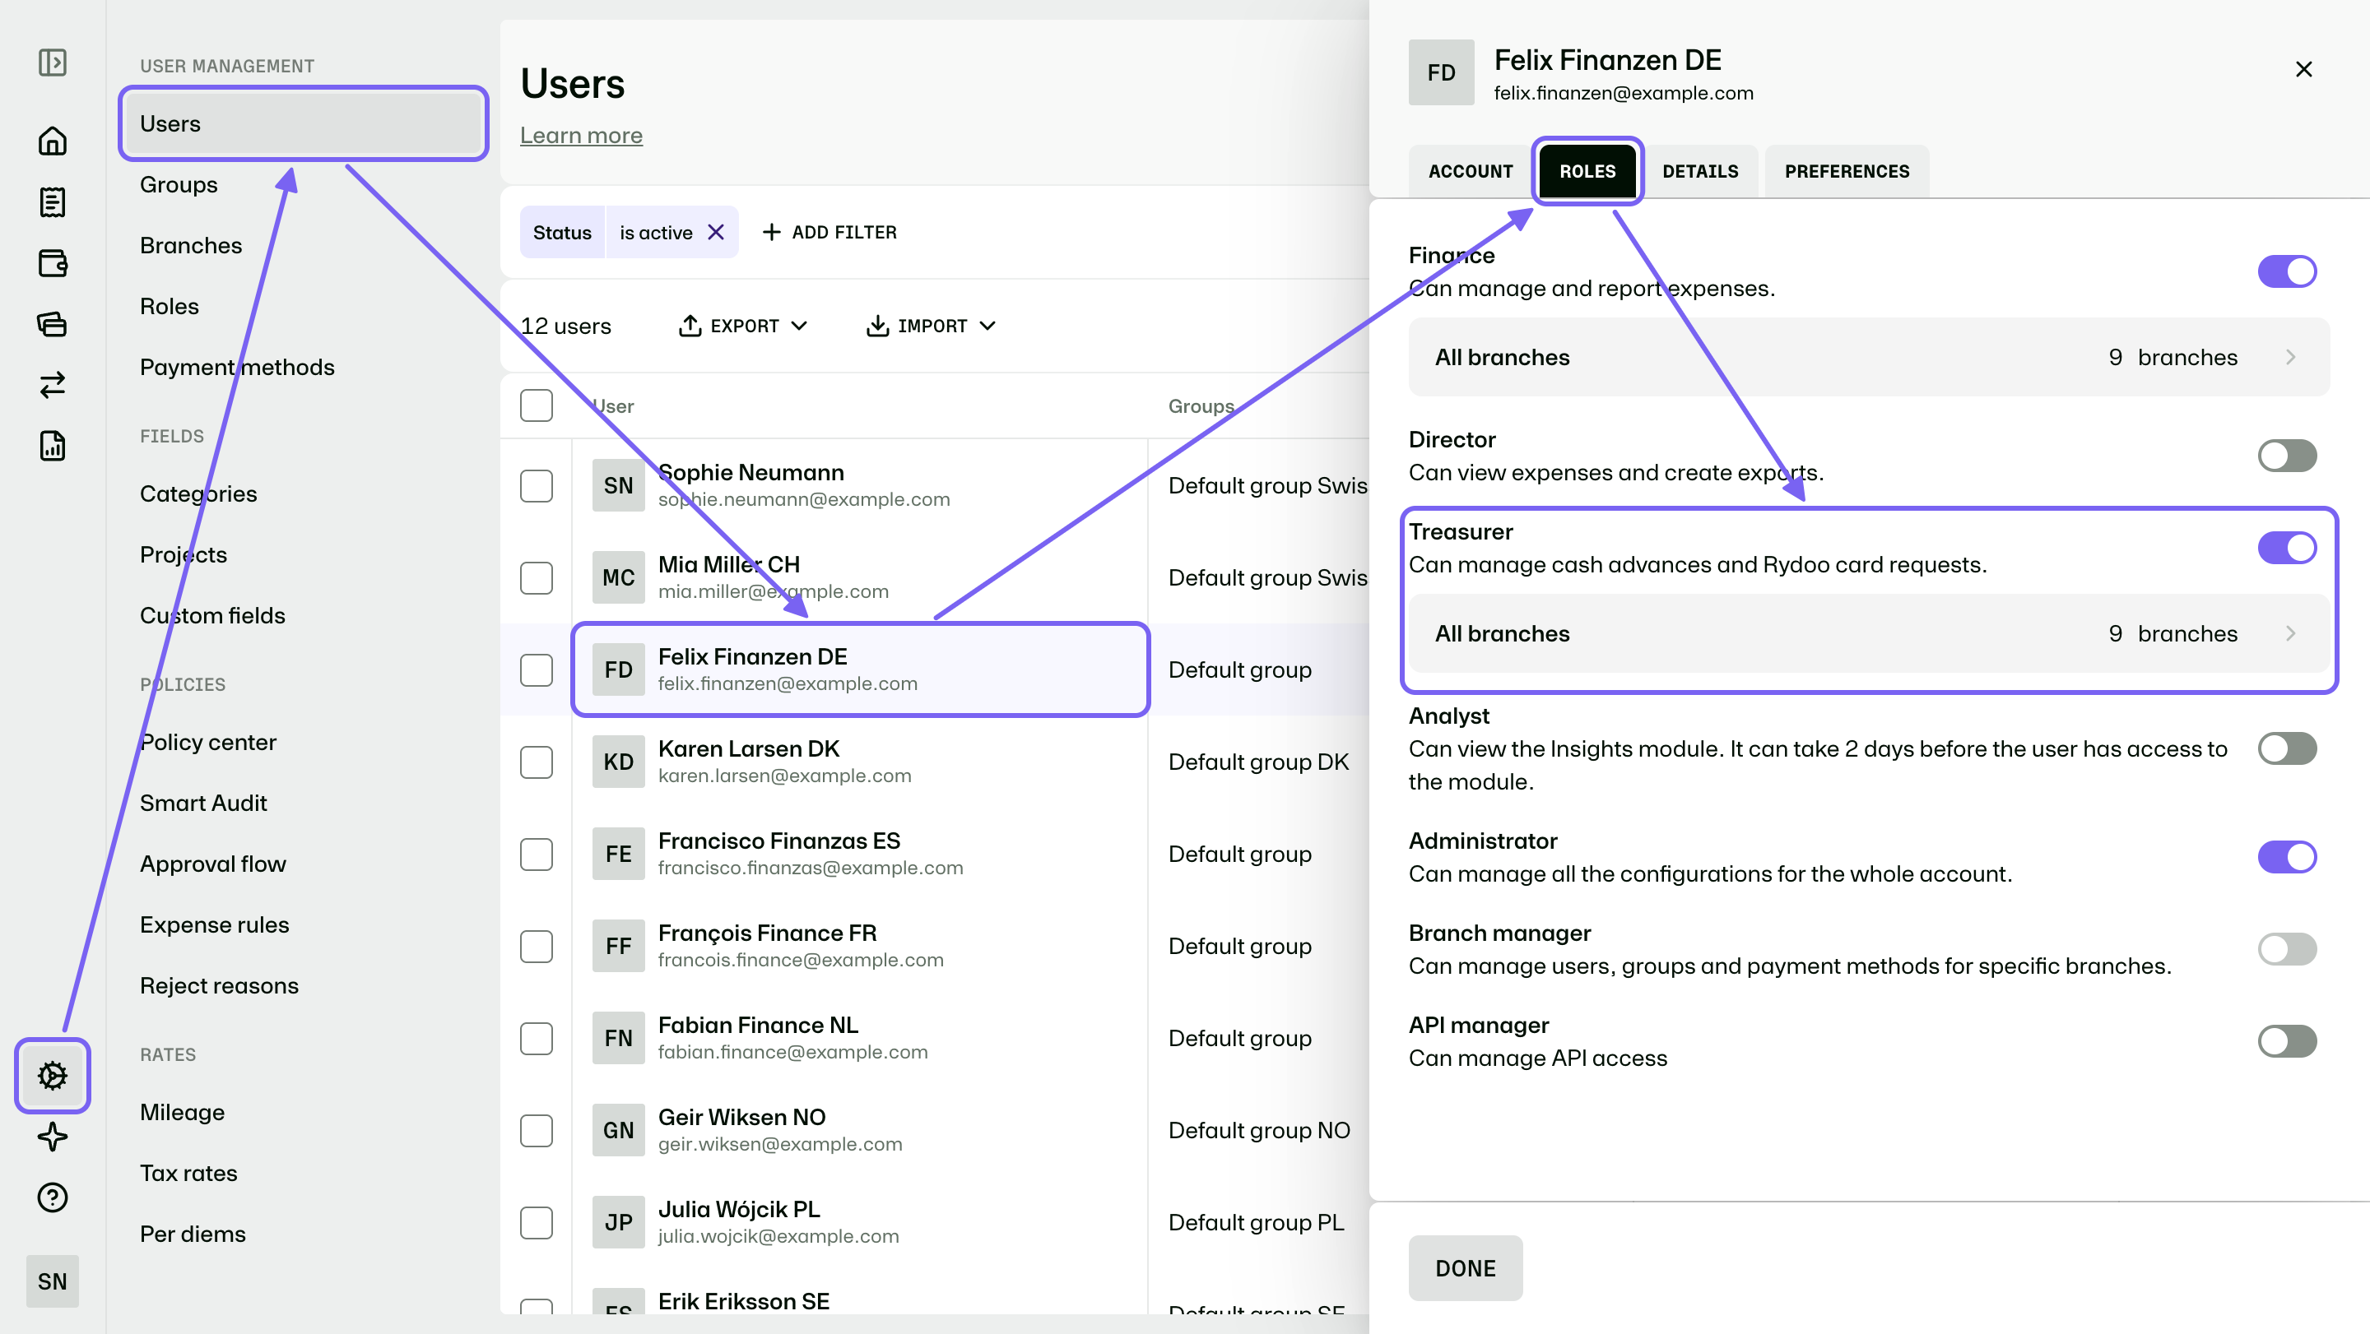
Task: Open Approval flow in policies menu
Action: pyautogui.click(x=212, y=864)
